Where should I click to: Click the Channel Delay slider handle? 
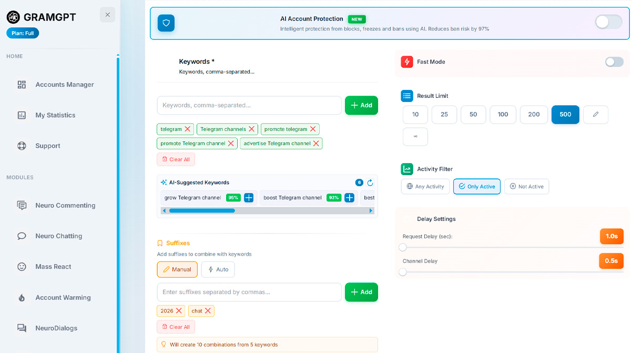pyautogui.click(x=403, y=272)
